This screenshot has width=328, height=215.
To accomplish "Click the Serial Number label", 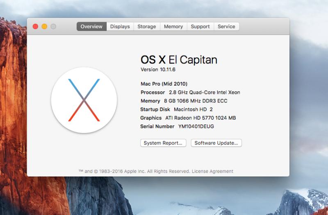I will [157, 127].
